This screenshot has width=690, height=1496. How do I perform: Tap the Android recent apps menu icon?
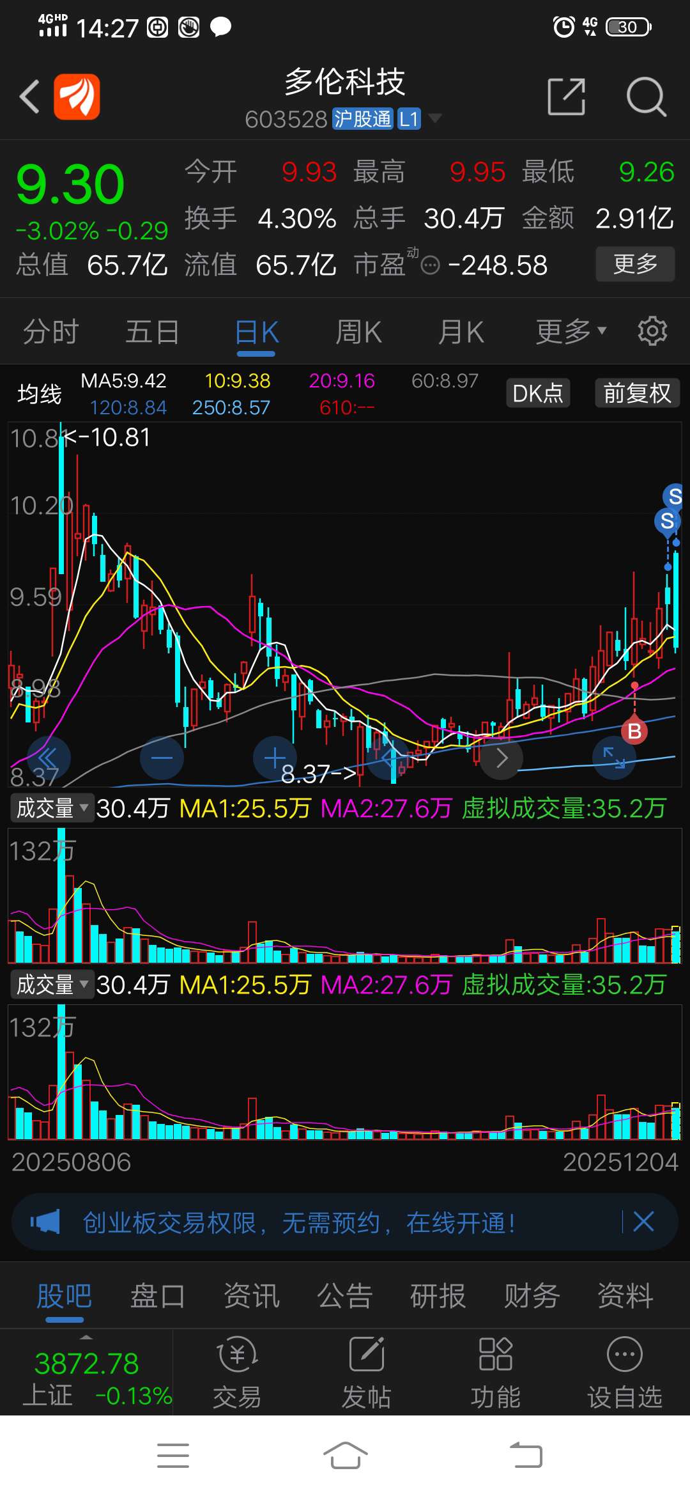(x=173, y=1456)
